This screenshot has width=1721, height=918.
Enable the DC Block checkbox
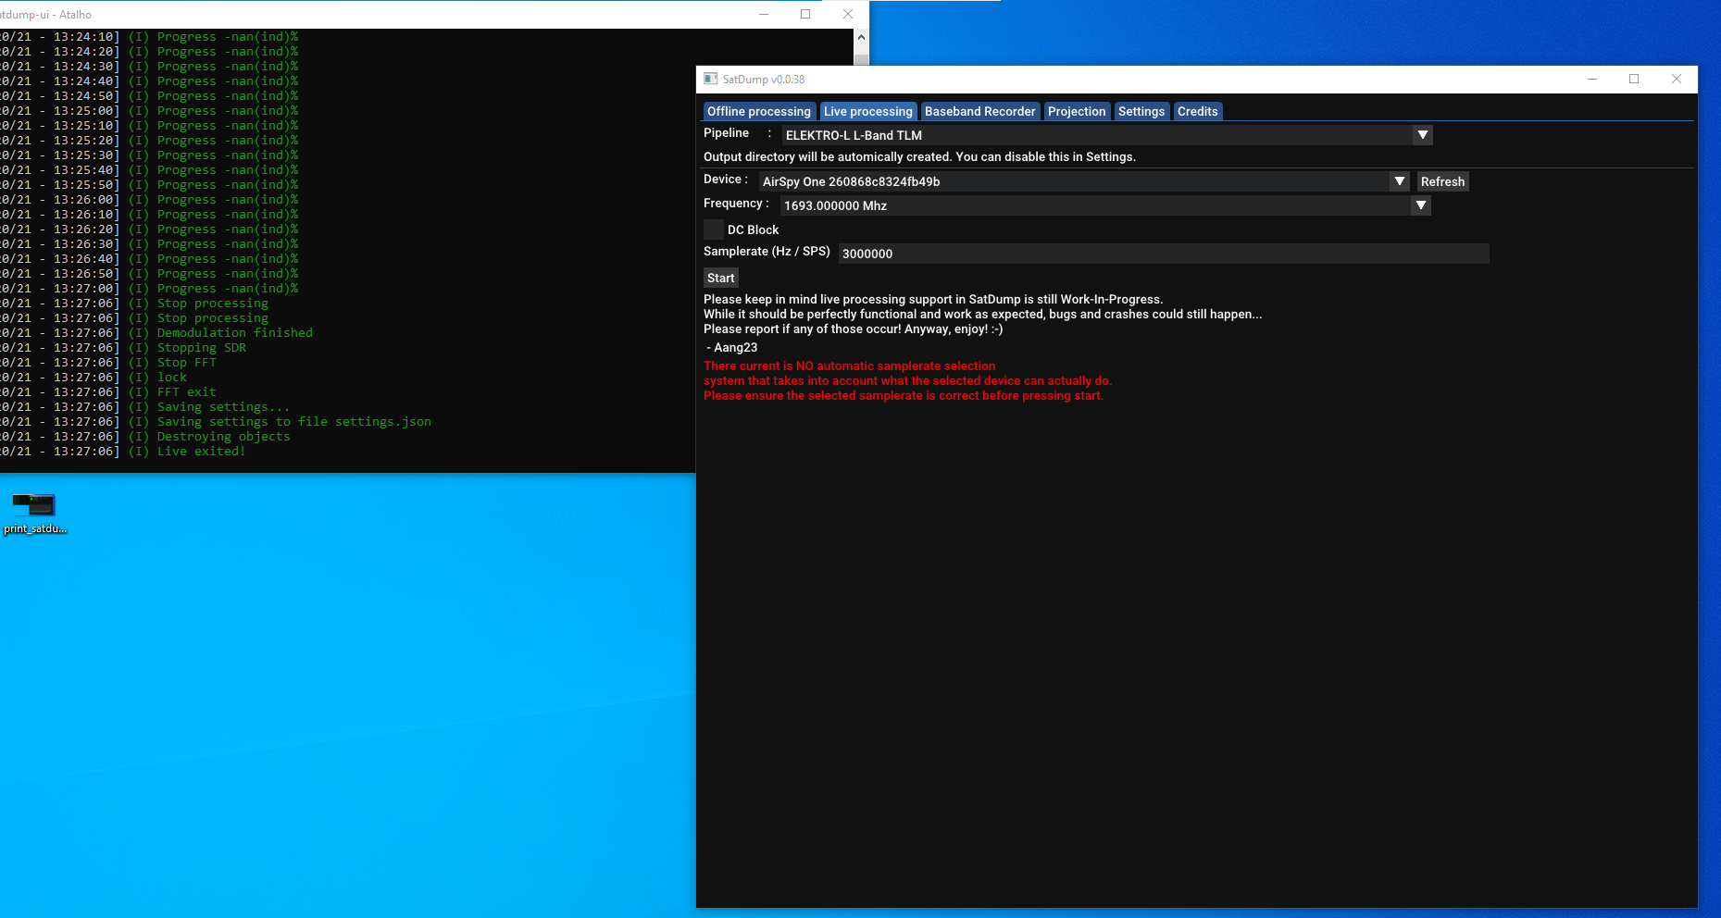tap(713, 229)
